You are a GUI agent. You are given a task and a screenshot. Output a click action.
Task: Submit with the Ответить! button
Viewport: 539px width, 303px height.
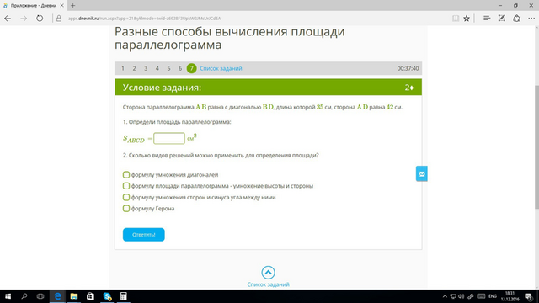[144, 235]
